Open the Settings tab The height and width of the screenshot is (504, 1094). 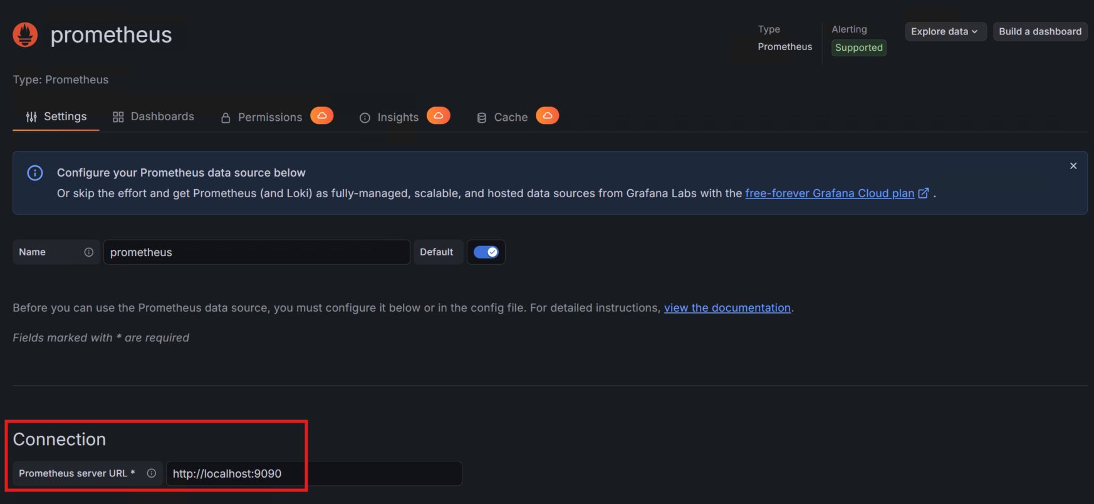(56, 117)
